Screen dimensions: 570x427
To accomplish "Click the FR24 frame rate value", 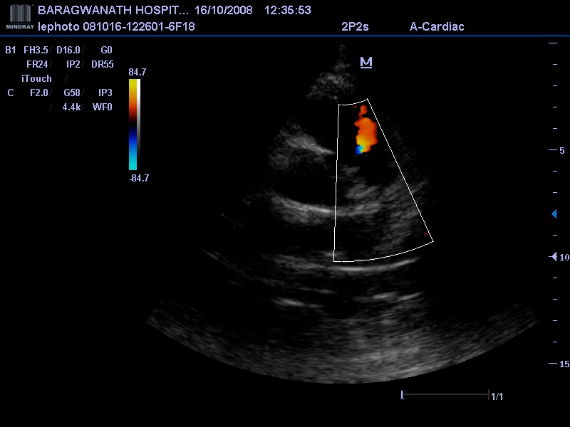I will click(x=37, y=64).
